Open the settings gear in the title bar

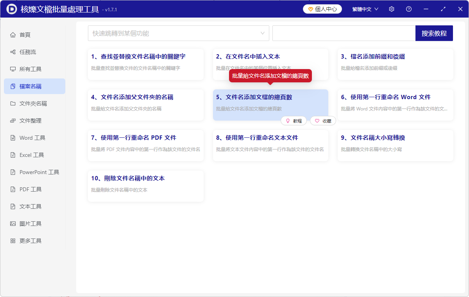coord(391,9)
